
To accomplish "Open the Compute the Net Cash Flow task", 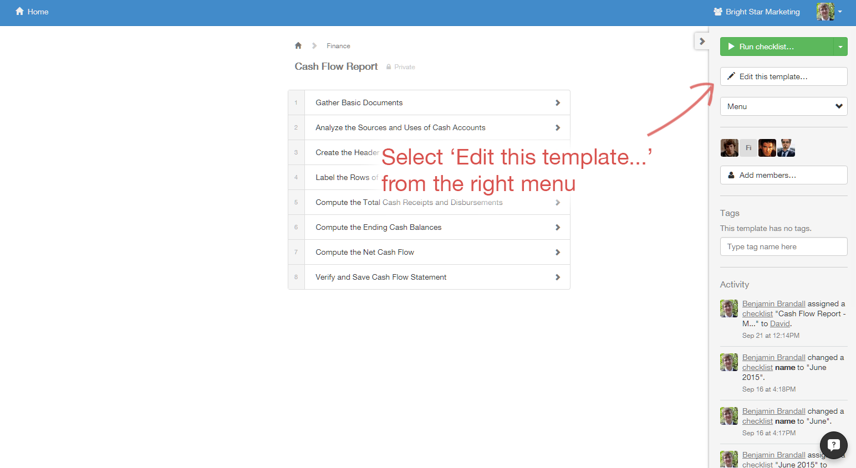I will (429, 252).
